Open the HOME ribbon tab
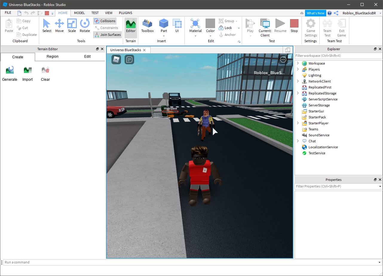This screenshot has height=276, width=383. [x=63, y=13]
